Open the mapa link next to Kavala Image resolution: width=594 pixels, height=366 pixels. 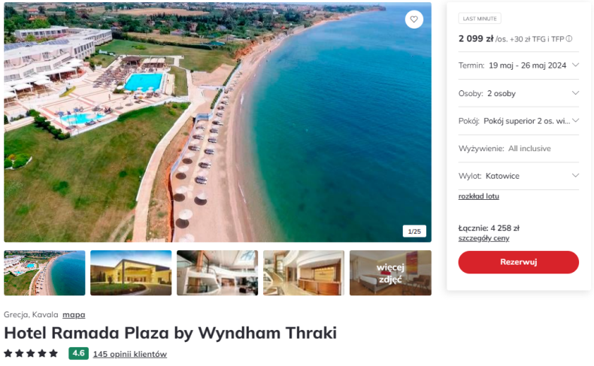pyautogui.click(x=74, y=315)
